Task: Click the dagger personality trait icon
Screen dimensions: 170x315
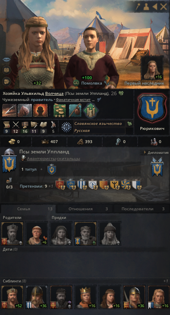Action: [9, 110]
